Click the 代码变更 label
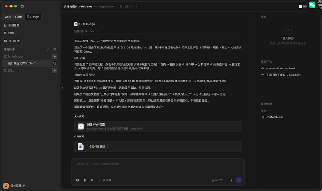 coord(79,136)
